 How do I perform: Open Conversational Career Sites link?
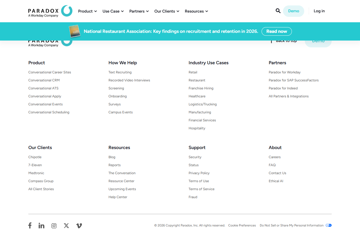coord(50,72)
